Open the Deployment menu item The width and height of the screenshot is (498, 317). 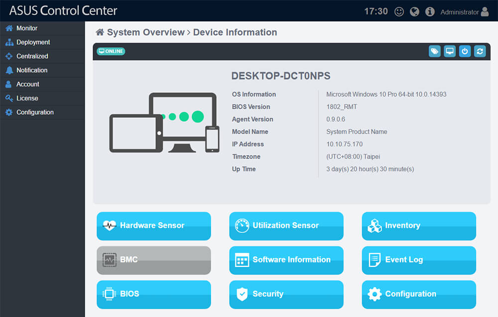click(x=42, y=42)
